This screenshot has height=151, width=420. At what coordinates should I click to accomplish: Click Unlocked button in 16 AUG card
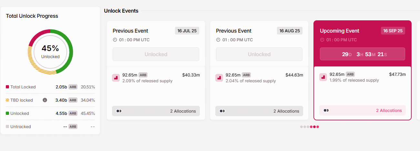coord(259,54)
